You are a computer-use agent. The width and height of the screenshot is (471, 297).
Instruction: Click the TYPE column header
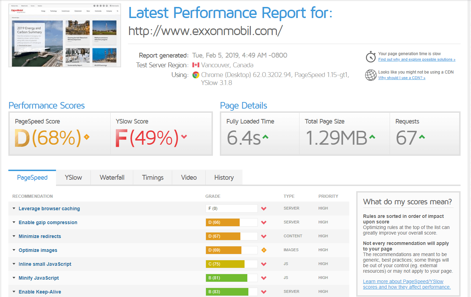click(x=289, y=196)
